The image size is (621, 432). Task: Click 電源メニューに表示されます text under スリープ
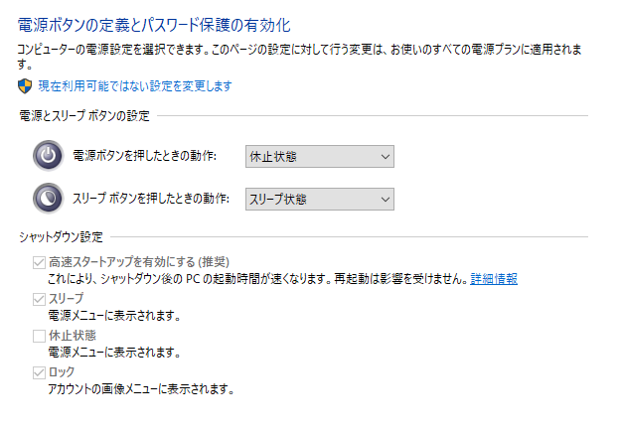(x=114, y=316)
